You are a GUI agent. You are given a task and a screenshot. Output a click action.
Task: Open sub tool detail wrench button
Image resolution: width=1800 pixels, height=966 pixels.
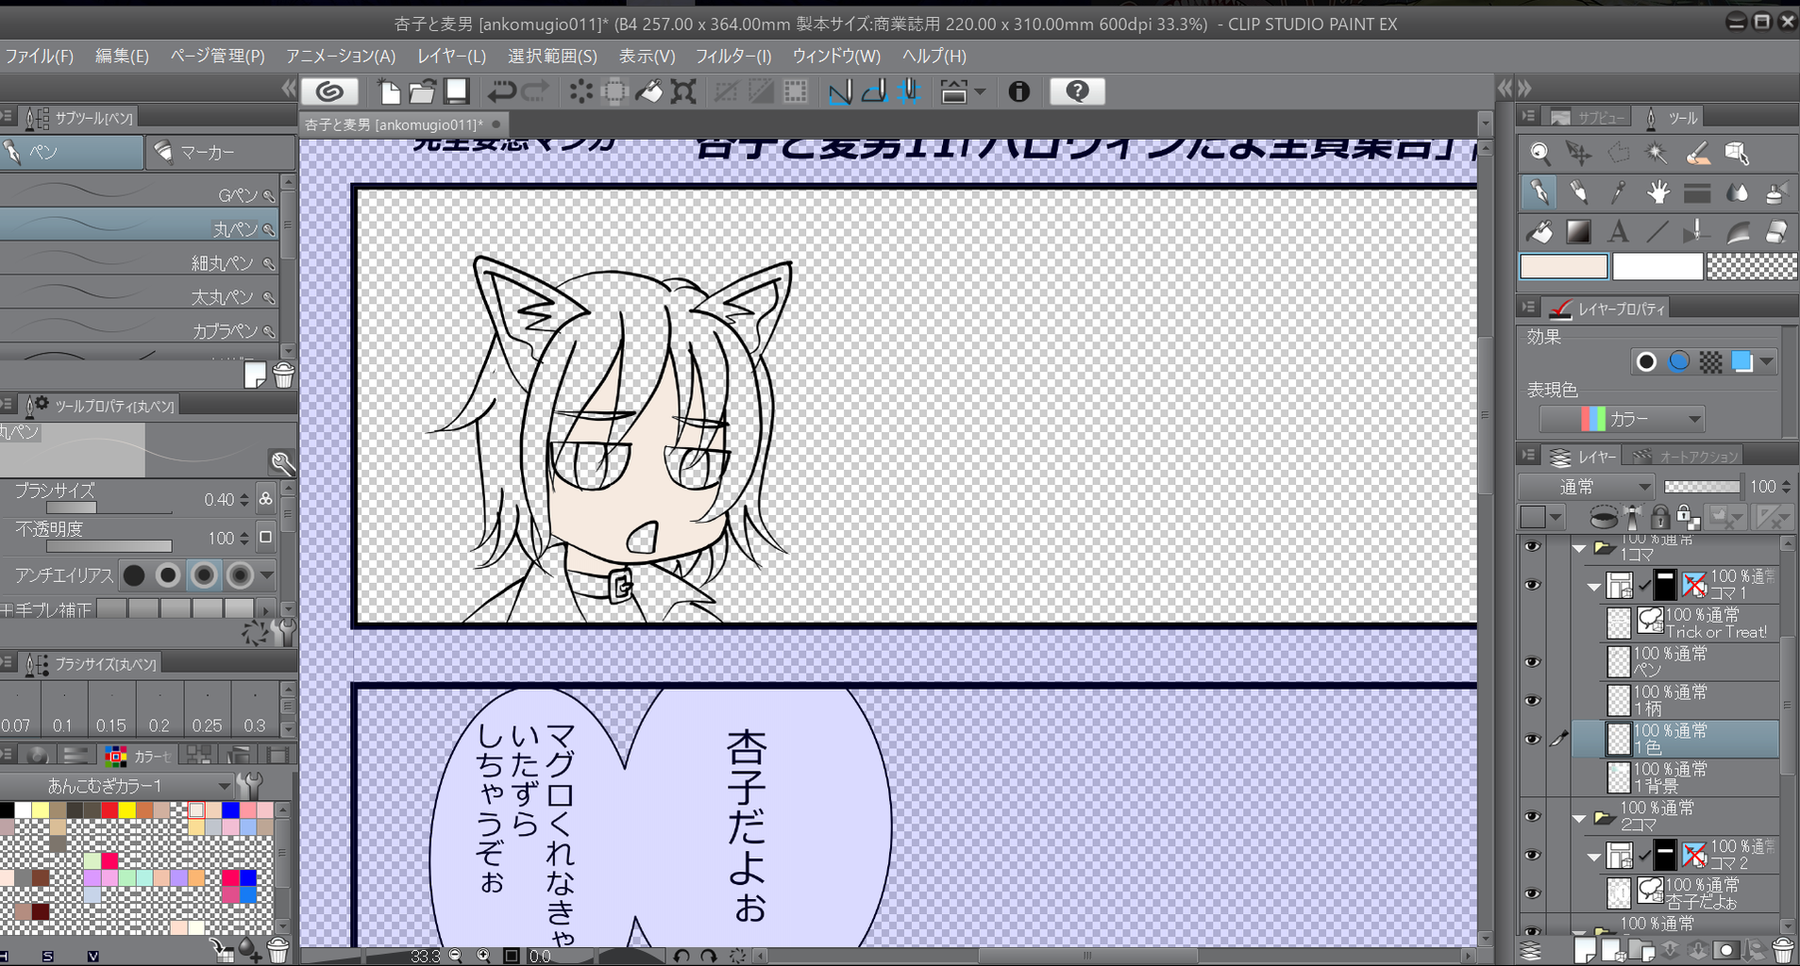(282, 462)
